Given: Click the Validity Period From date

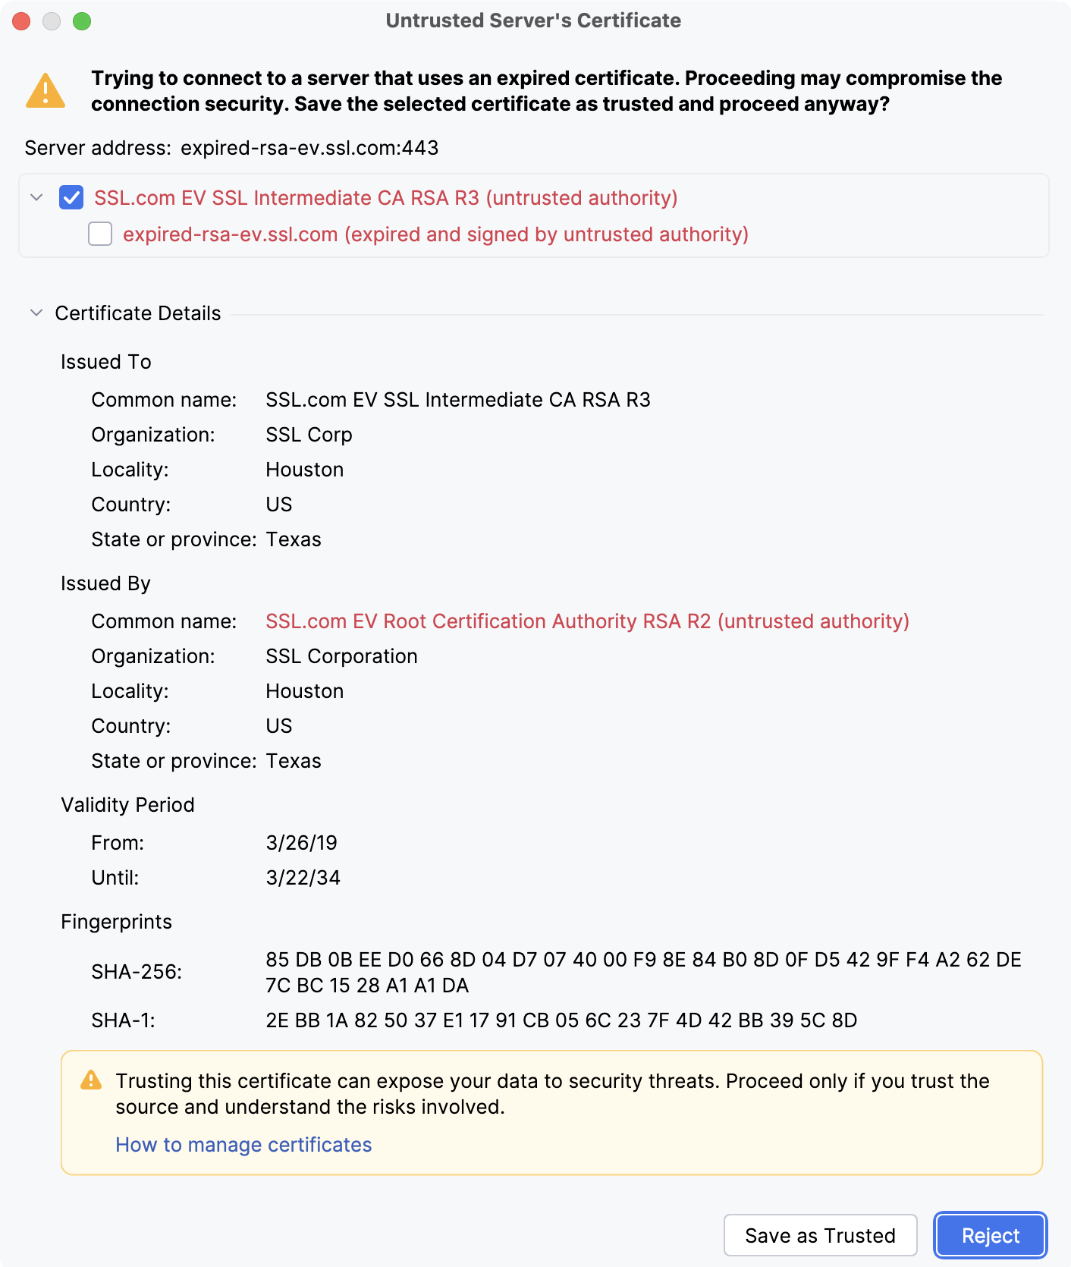Looking at the screenshot, I should [x=302, y=842].
